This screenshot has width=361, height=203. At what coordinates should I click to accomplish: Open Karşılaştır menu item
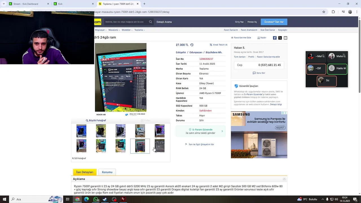pyautogui.click(x=283, y=30)
